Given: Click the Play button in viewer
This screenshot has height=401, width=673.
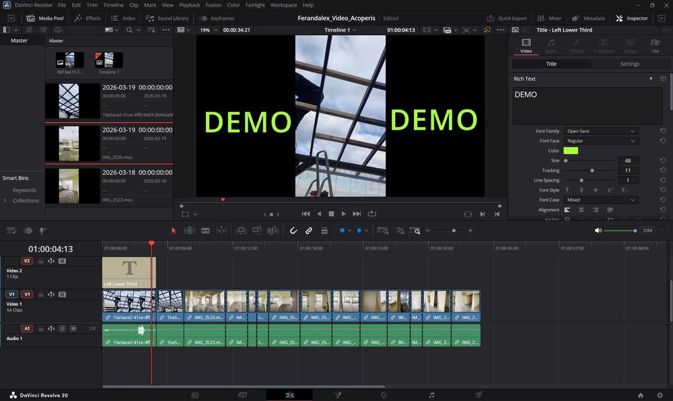Looking at the screenshot, I should pyautogui.click(x=343, y=214).
